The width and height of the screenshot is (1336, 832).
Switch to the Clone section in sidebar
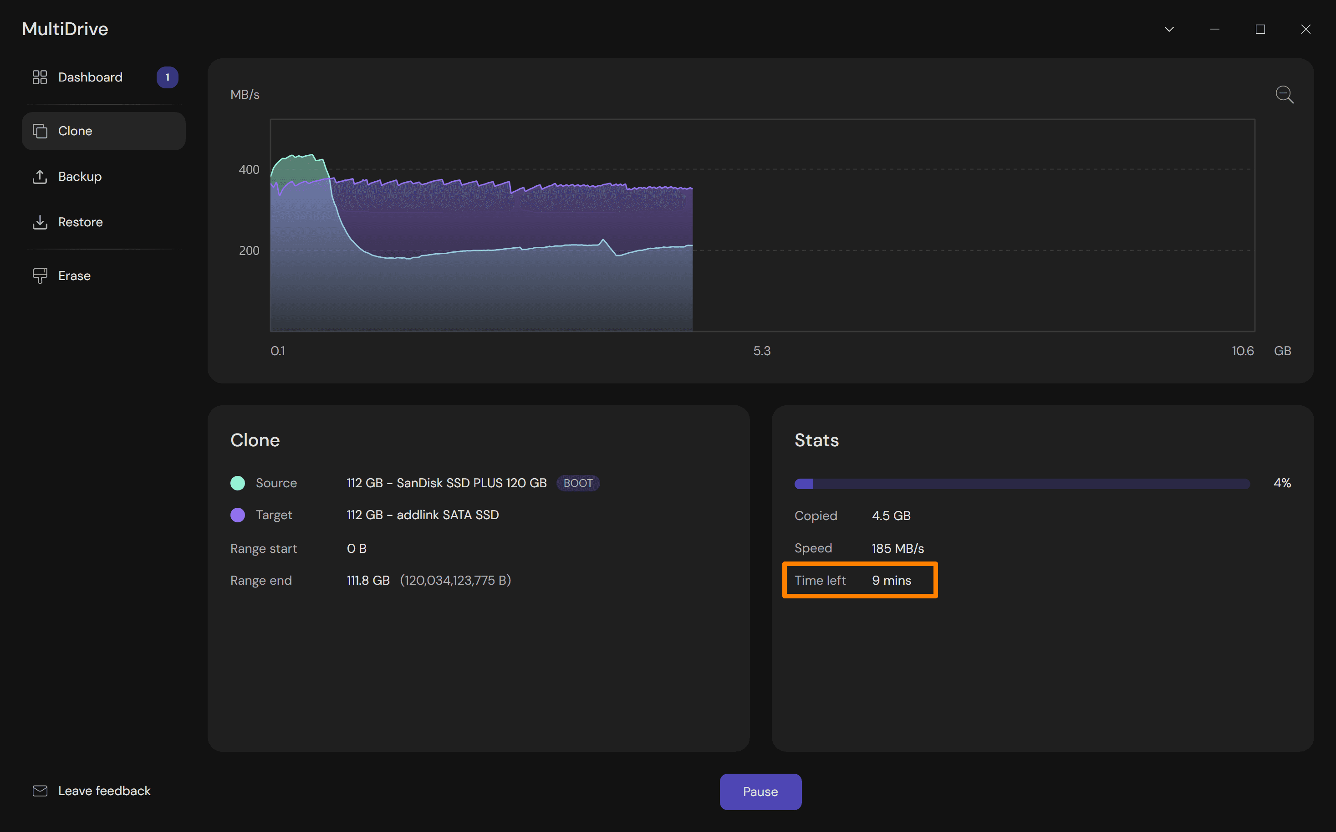(x=75, y=130)
